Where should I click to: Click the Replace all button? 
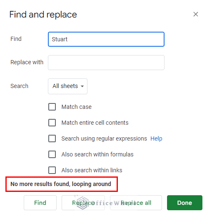point(136,203)
